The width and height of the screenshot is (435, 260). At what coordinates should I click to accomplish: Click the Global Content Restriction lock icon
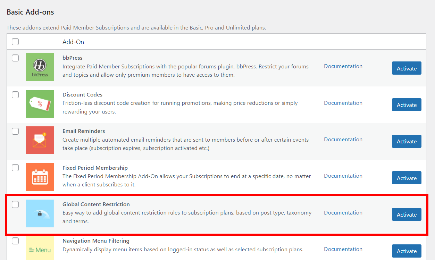(x=40, y=213)
